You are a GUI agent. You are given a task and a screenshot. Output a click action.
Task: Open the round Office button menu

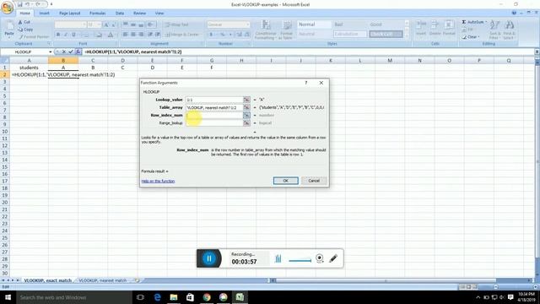[8, 8]
